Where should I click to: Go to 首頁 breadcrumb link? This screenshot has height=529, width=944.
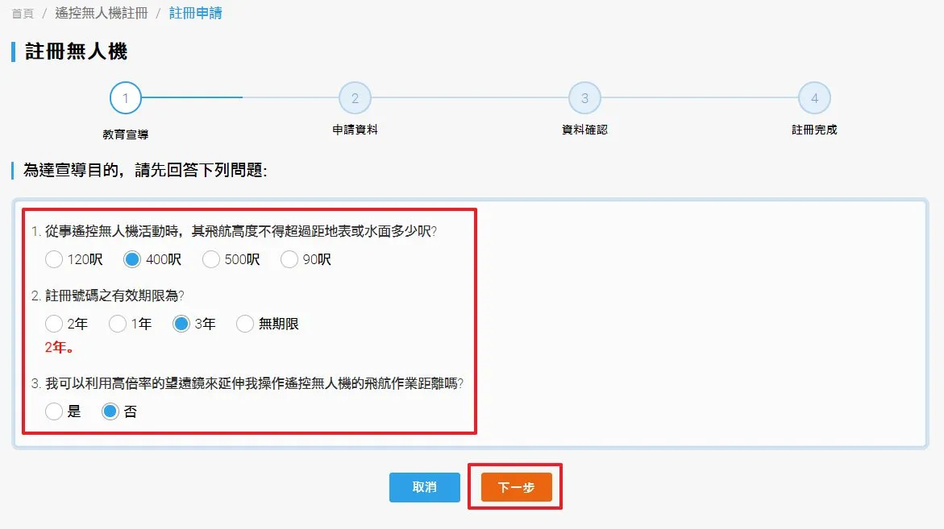click(x=23, y=13)
